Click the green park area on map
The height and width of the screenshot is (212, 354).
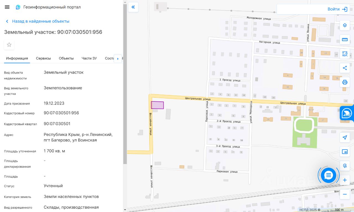(x=305, y=132)
